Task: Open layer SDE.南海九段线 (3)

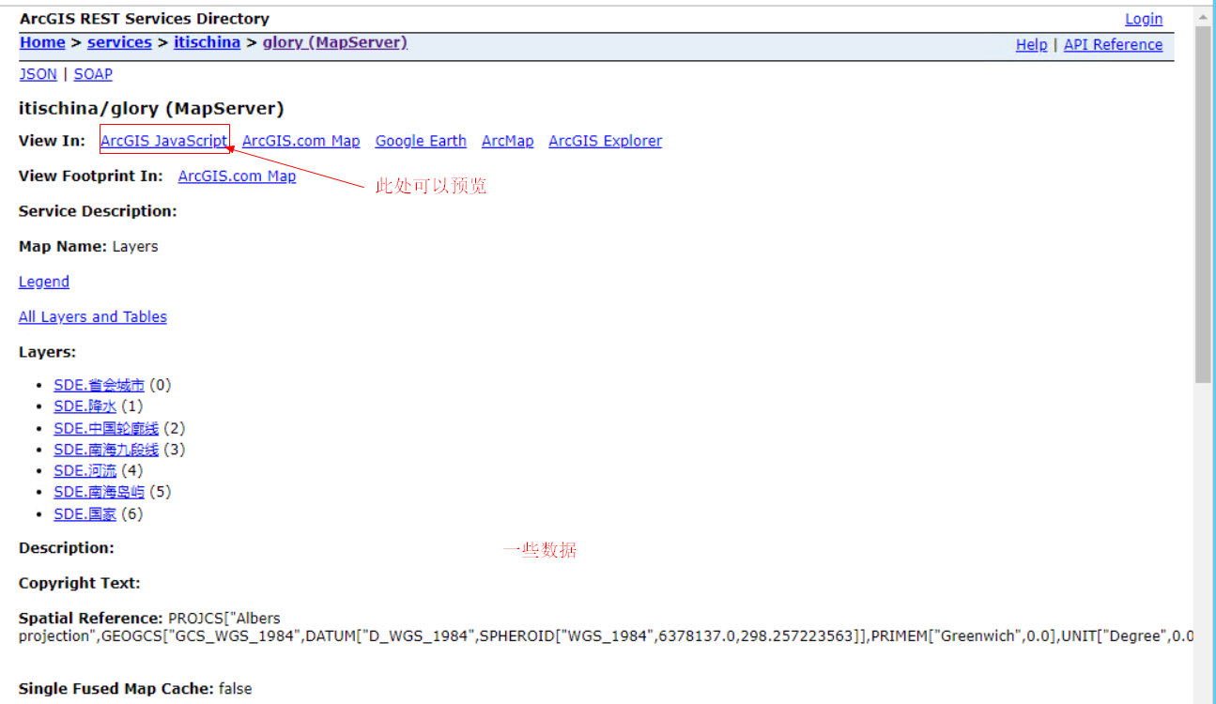Action: coord(106,450)
